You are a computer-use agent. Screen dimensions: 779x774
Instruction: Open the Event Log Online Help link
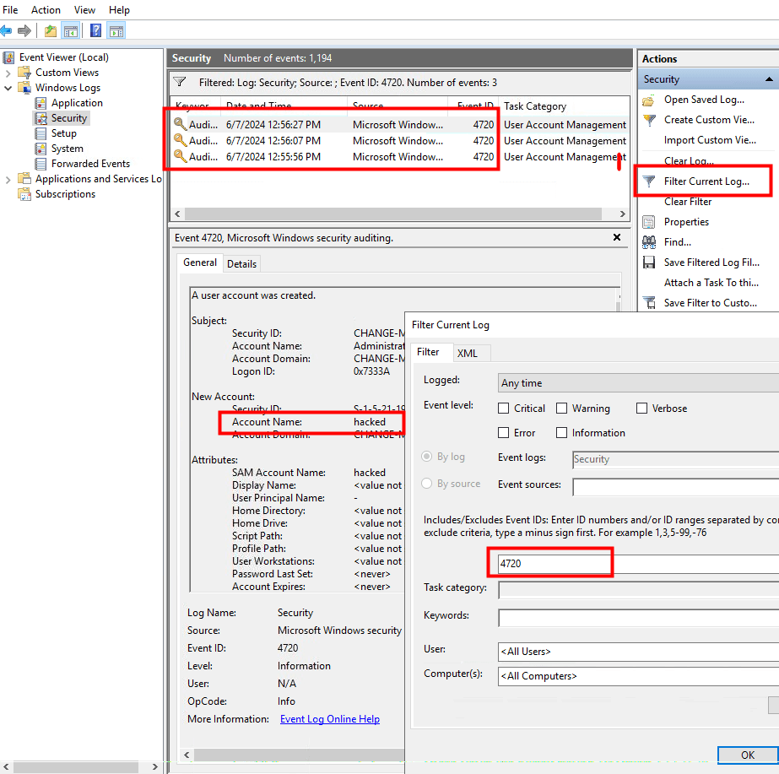point(329,719)
